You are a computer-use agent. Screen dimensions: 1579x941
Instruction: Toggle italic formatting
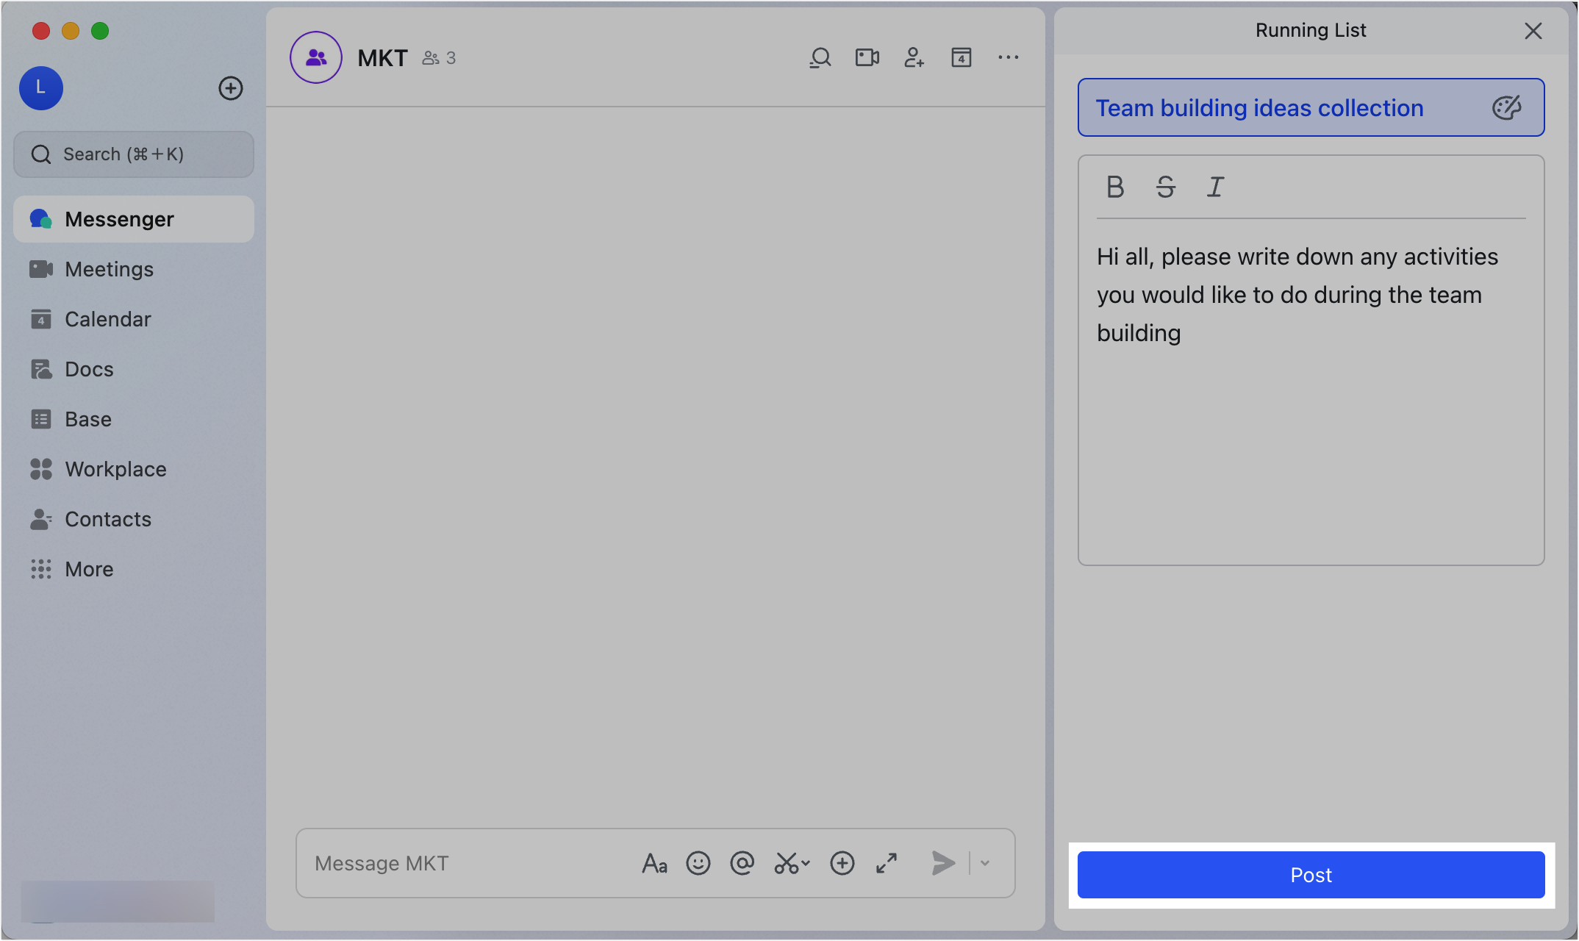(1215, 187)
